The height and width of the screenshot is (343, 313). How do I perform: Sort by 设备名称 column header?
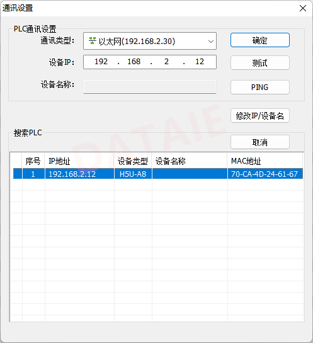pyautogui.click(x=190, y=161)
